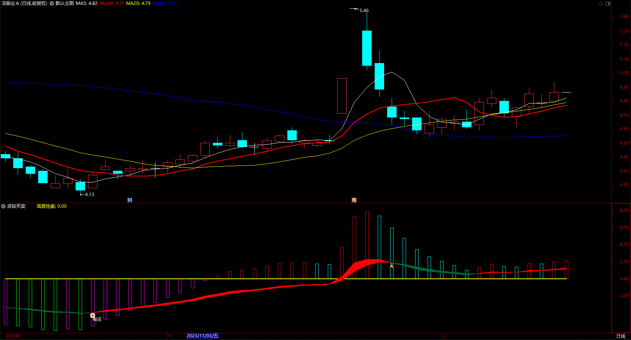Click the 6.00 indicator axis label
The image size is (631, 340).
point(624,227)
